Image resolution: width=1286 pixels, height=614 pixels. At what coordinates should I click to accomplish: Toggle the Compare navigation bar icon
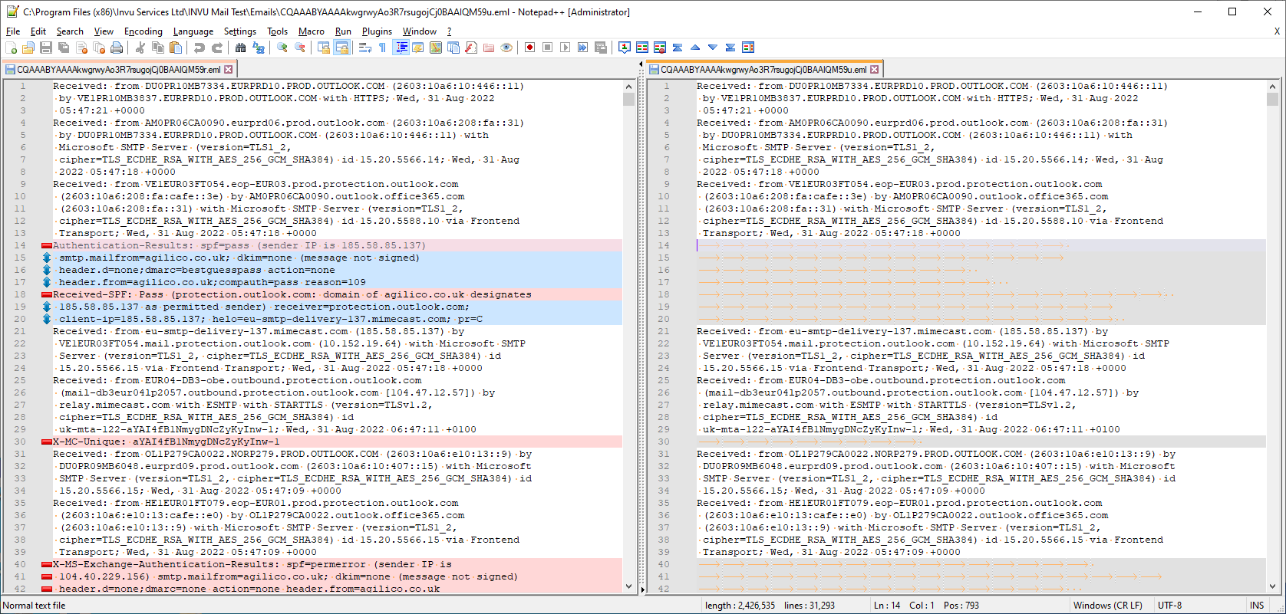[x=748, y=48]
